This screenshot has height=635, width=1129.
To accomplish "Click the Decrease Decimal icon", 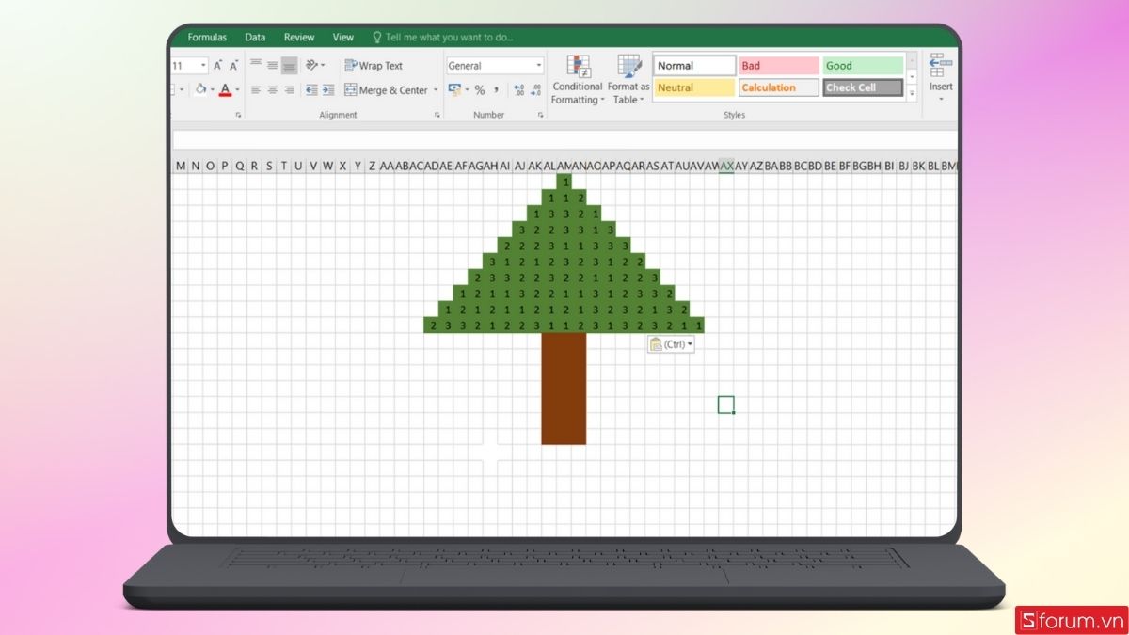I will coord(536,90).
